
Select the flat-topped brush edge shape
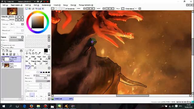click(49, 72)
